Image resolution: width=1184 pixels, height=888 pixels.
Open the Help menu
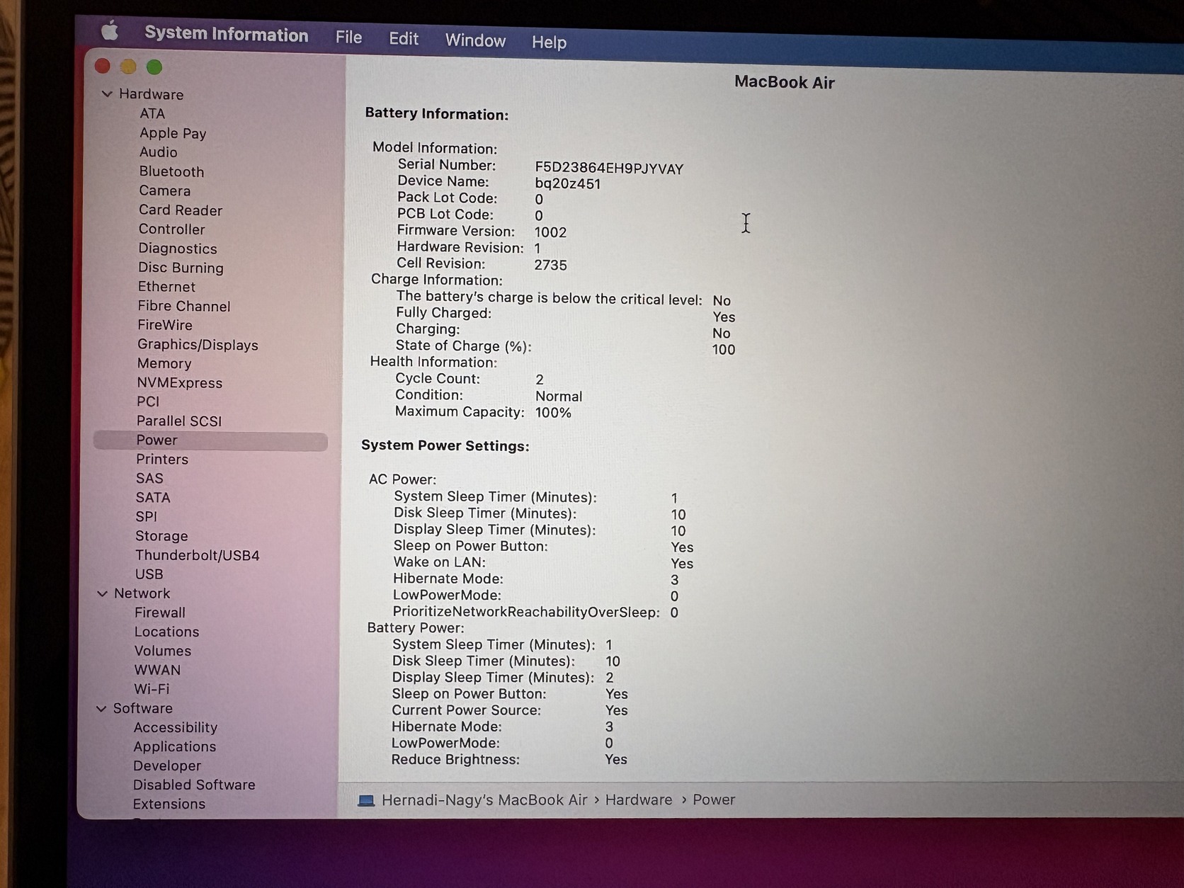(x=549, y=42)
